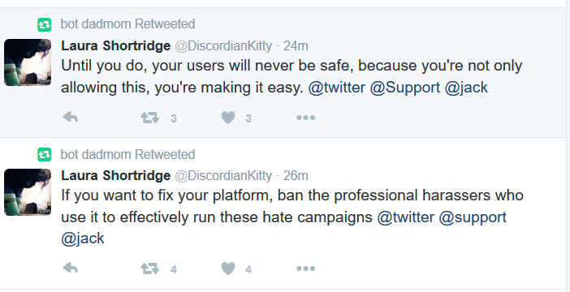This screenshot has width=570, height=292.
Task: Open the 24m timestamp link
Action: (x=296, y=46)
